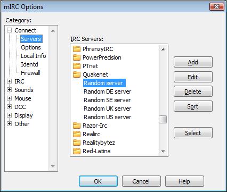Expand the Other category
Viewport: 227px width, 192px height.
click(x=9, y=124)
